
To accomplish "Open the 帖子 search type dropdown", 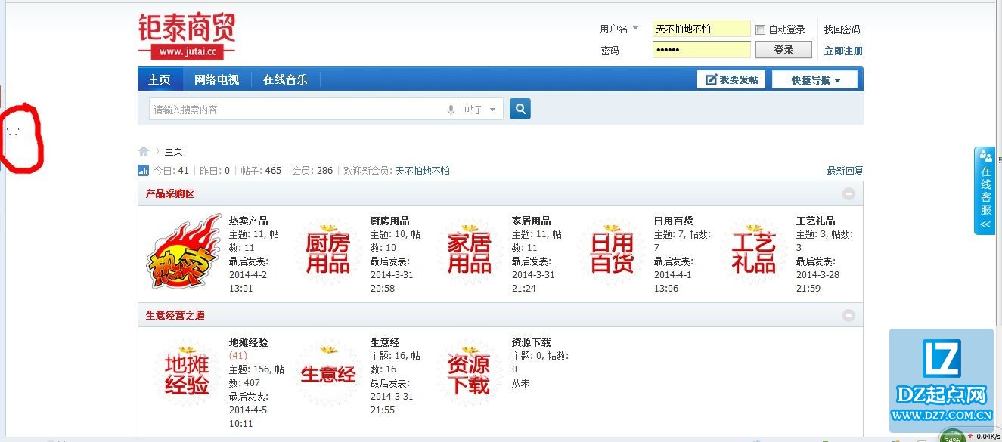I will click(x=481, y=110).
